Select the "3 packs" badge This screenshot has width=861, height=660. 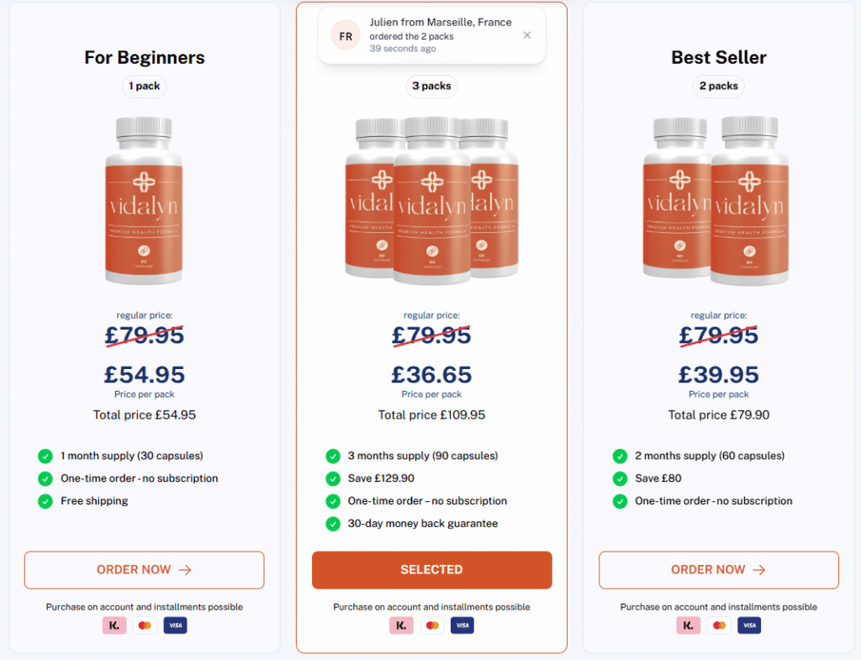tap(431, 86)
